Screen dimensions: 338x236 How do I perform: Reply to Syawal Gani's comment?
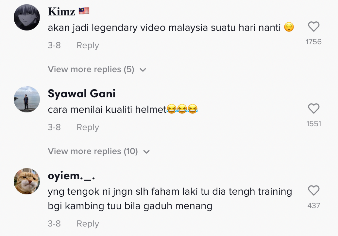(x=88, y=127)
